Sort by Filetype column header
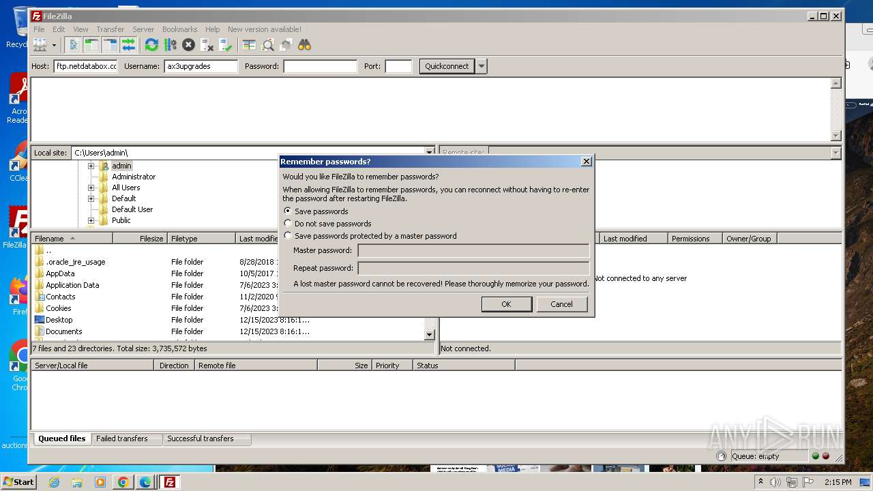The width and height of the screenshot is (873, 491). pos(201,239)
